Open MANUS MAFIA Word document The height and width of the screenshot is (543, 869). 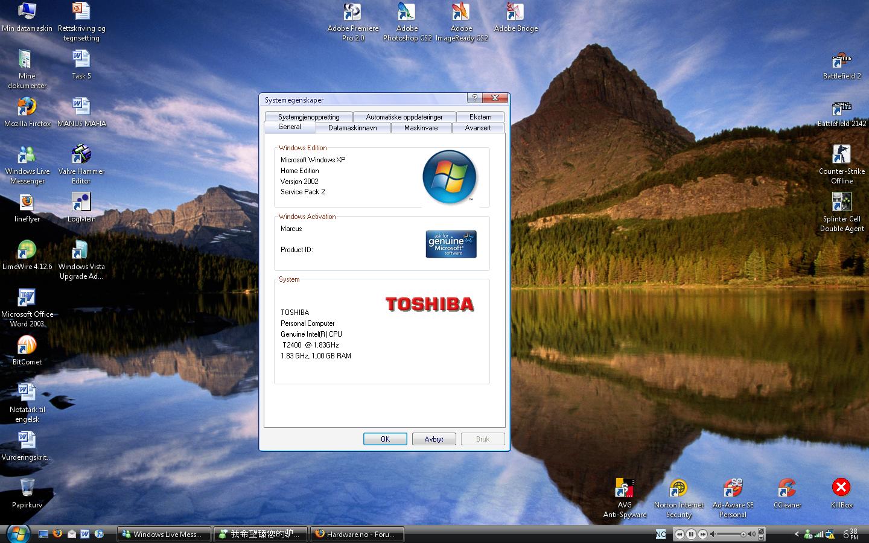(x=81, y=112)
